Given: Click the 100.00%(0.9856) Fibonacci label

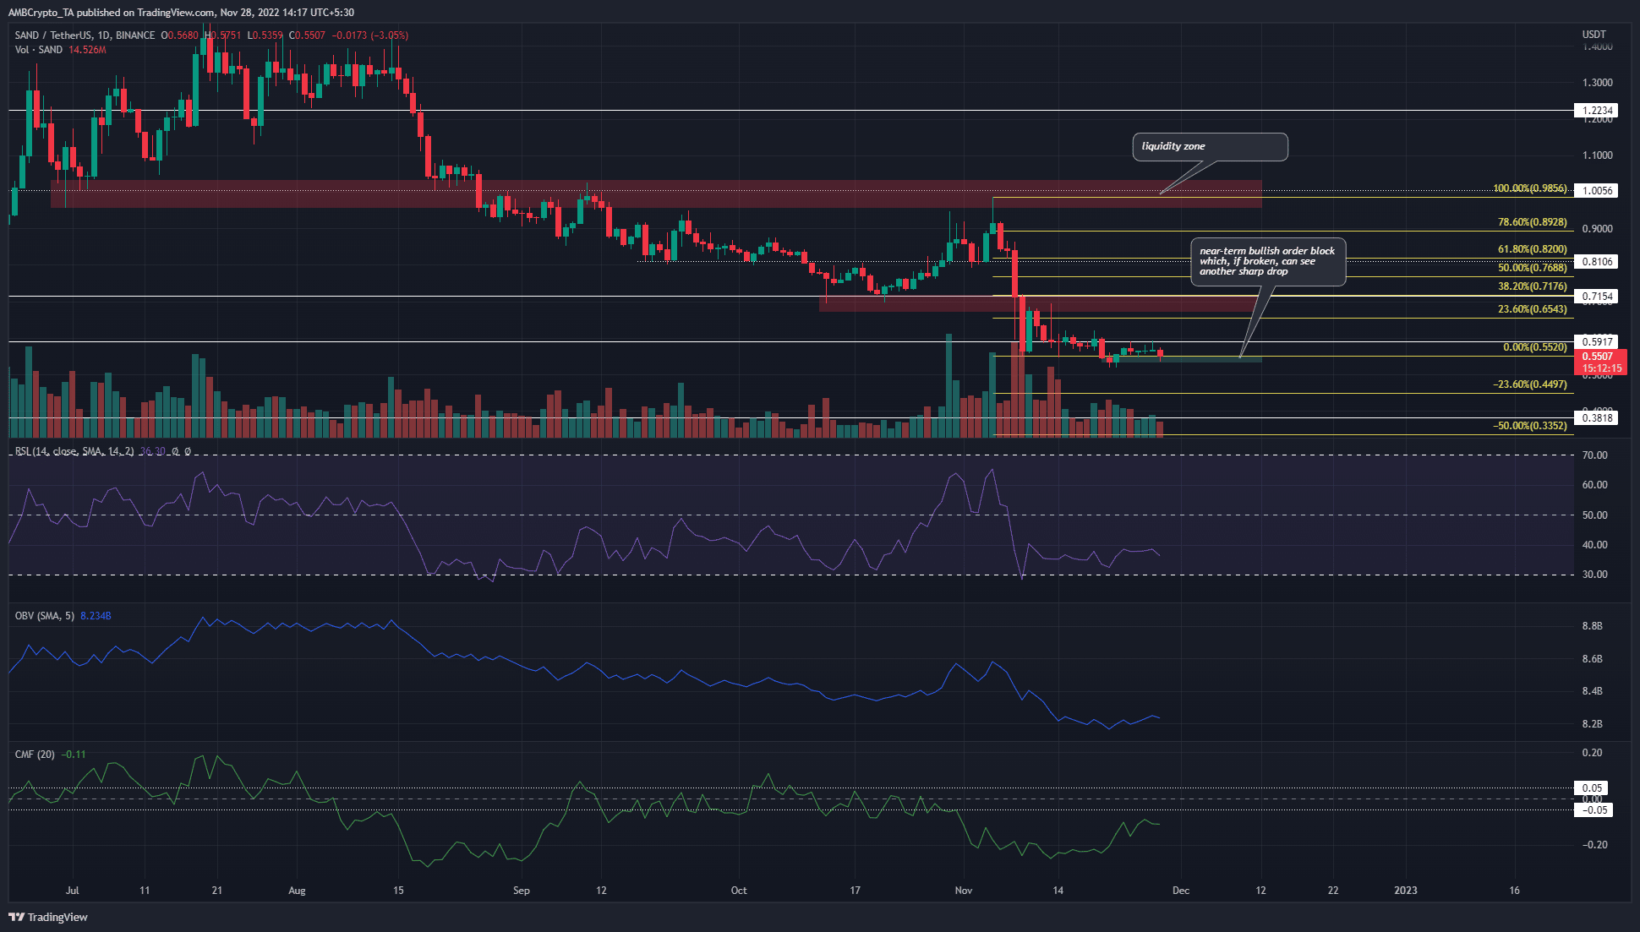Looking at the screenshot, I should (x=1529, y=189).
